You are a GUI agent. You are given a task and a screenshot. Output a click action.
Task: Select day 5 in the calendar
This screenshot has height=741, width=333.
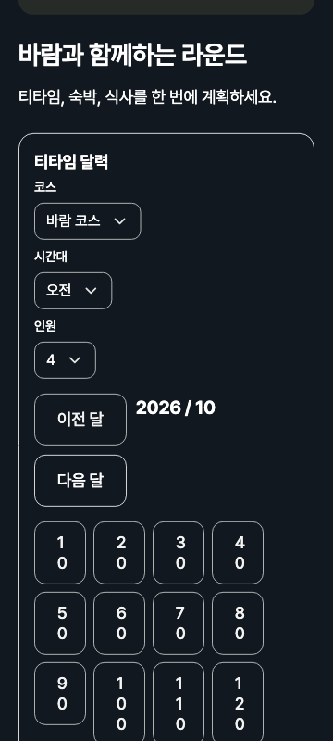point(60,623)
